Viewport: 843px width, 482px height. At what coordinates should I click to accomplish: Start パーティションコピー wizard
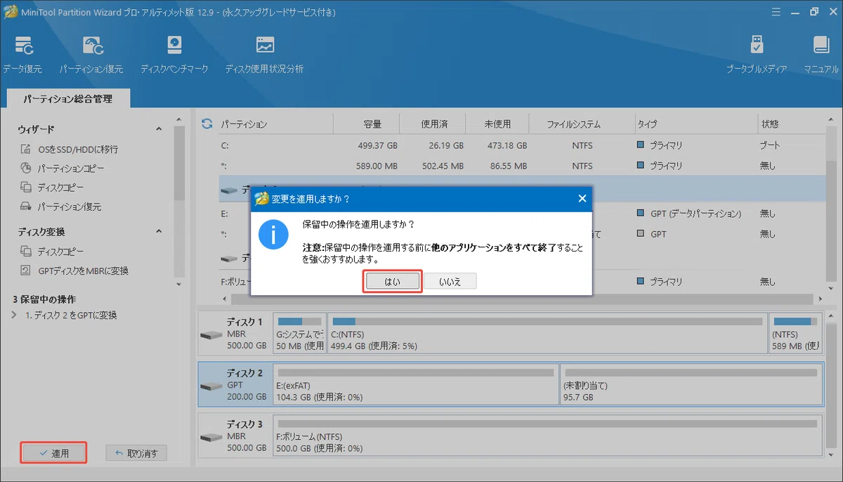pyautogui.click(x=63, y=169)
